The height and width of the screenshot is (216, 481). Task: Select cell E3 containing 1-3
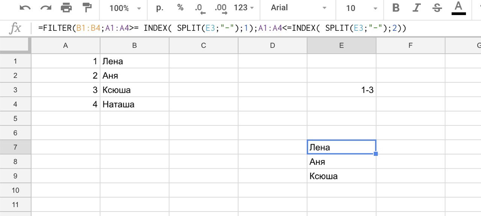click(x=341, y=90)
